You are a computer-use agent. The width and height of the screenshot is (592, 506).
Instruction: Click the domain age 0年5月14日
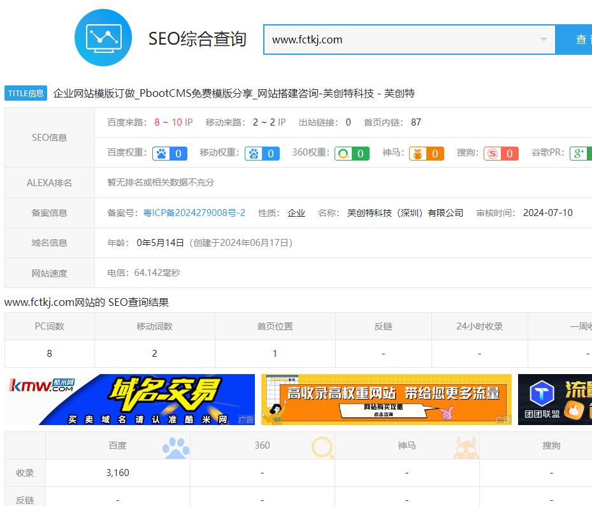pos(160,243)
